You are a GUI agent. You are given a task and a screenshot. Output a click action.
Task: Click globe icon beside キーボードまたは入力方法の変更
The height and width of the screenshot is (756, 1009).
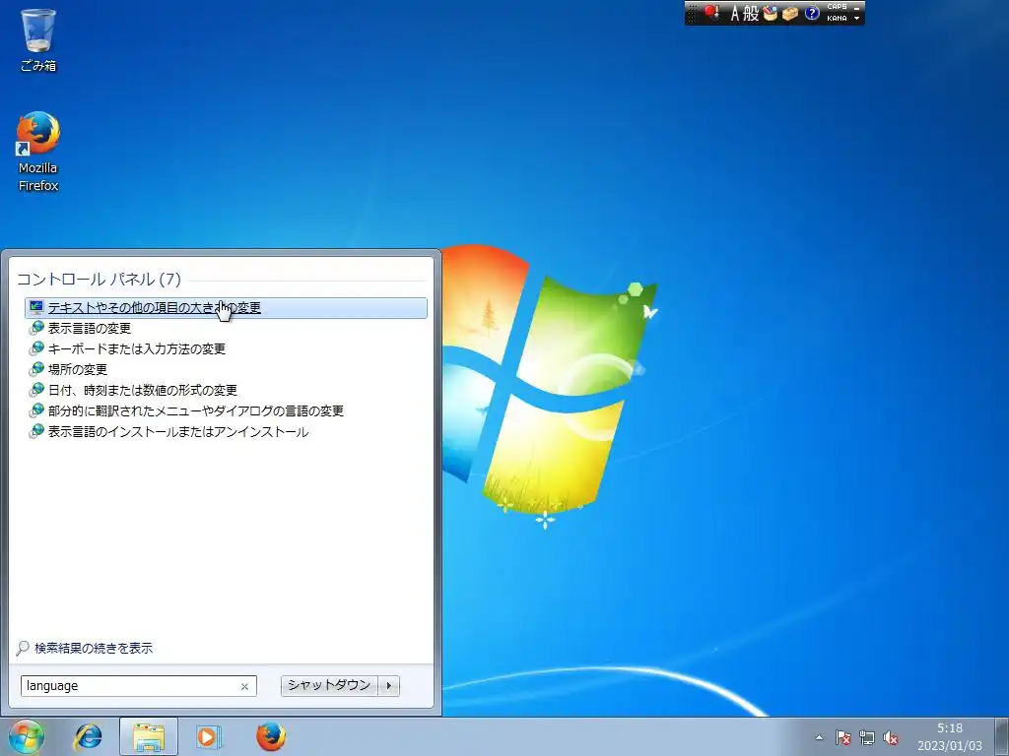pyautogui.click(x=36, y=348)
